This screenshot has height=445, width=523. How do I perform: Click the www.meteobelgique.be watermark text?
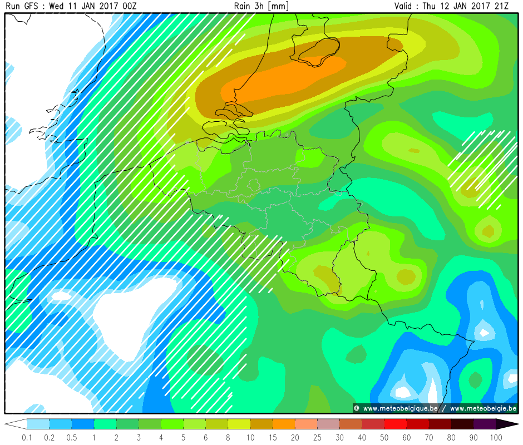400,408
